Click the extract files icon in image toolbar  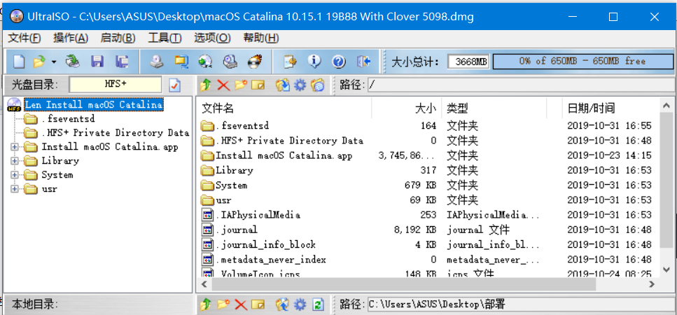283,85
